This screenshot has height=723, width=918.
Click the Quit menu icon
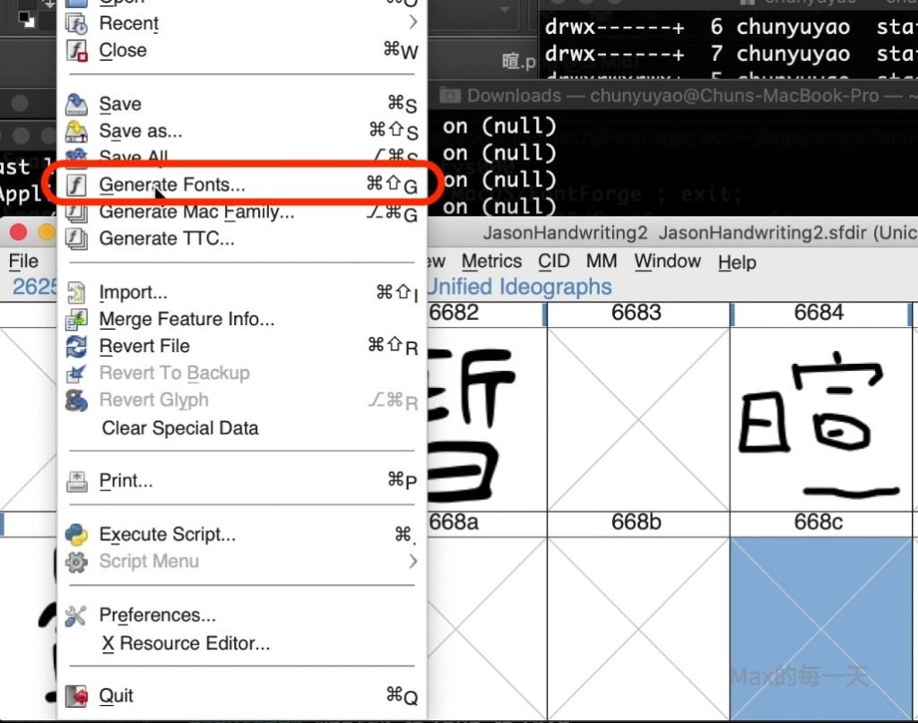point(78,696)
